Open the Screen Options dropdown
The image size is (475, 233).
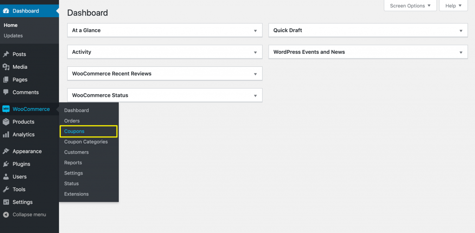click(x=410, y=6)
